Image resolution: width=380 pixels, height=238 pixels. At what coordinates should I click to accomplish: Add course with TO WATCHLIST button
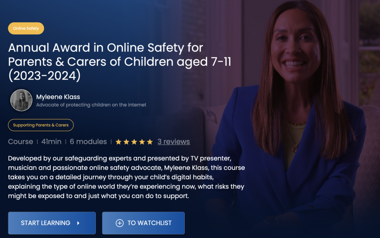click(143, 223)
